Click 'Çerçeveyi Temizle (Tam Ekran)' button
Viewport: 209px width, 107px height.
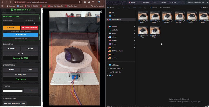pyautogui.click(x=15, y=104)
